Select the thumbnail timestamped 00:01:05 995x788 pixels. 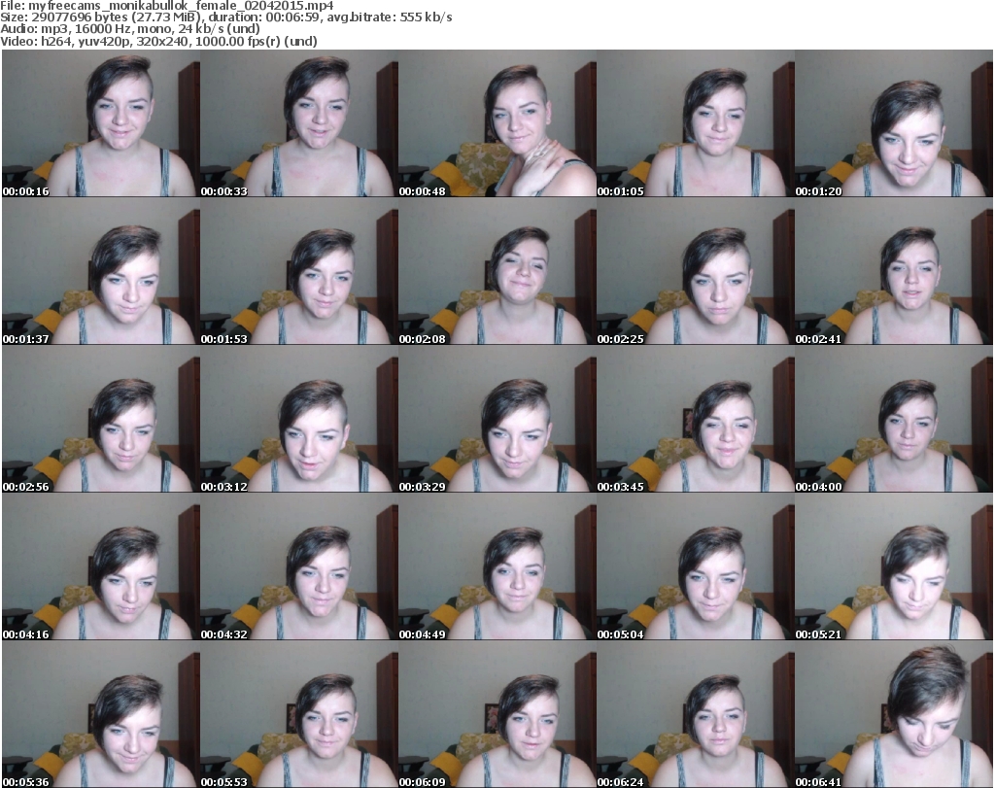tap(696, 123)
